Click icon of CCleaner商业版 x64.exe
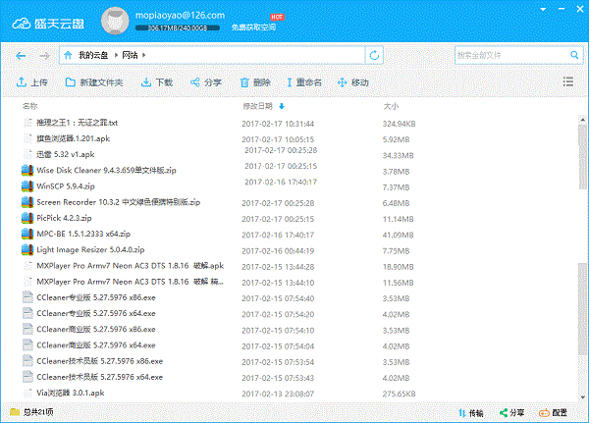The image size is (589, 423). coord(27,345)
